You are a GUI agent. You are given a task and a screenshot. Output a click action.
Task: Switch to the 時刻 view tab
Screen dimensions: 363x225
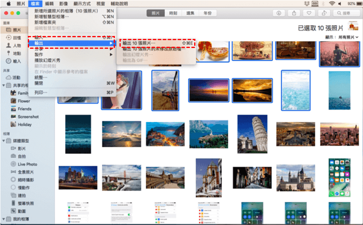click(x=173, y=13)
